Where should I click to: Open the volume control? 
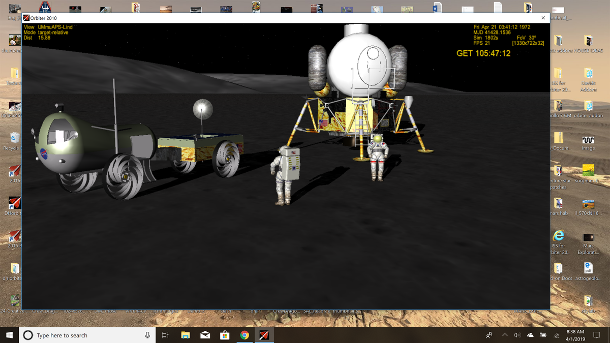point(517,335)
